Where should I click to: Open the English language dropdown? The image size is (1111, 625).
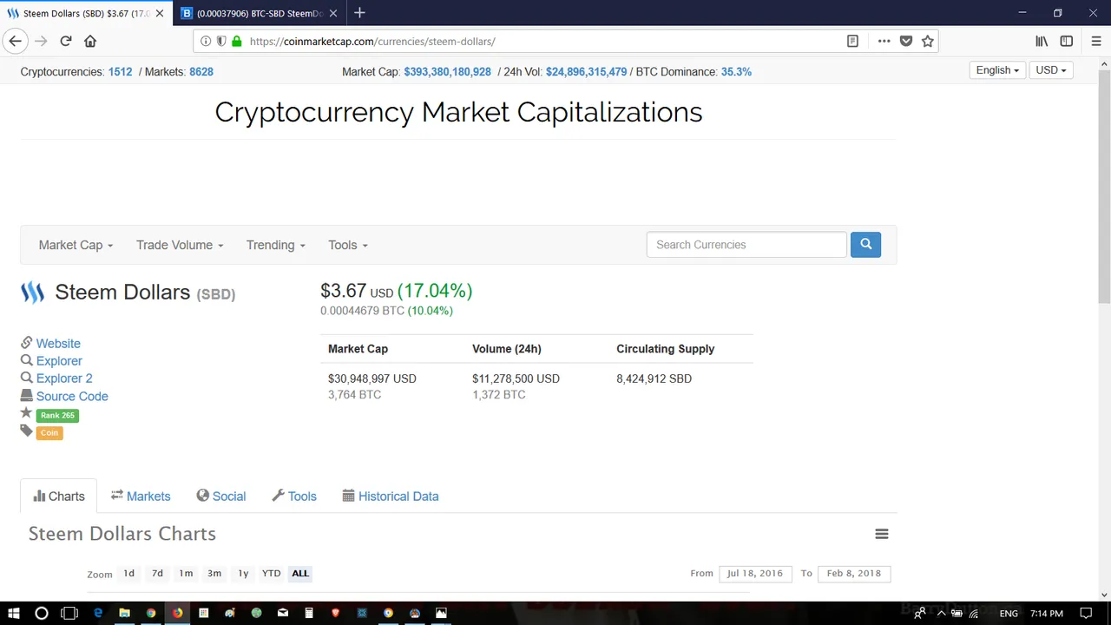coord(997,70)
